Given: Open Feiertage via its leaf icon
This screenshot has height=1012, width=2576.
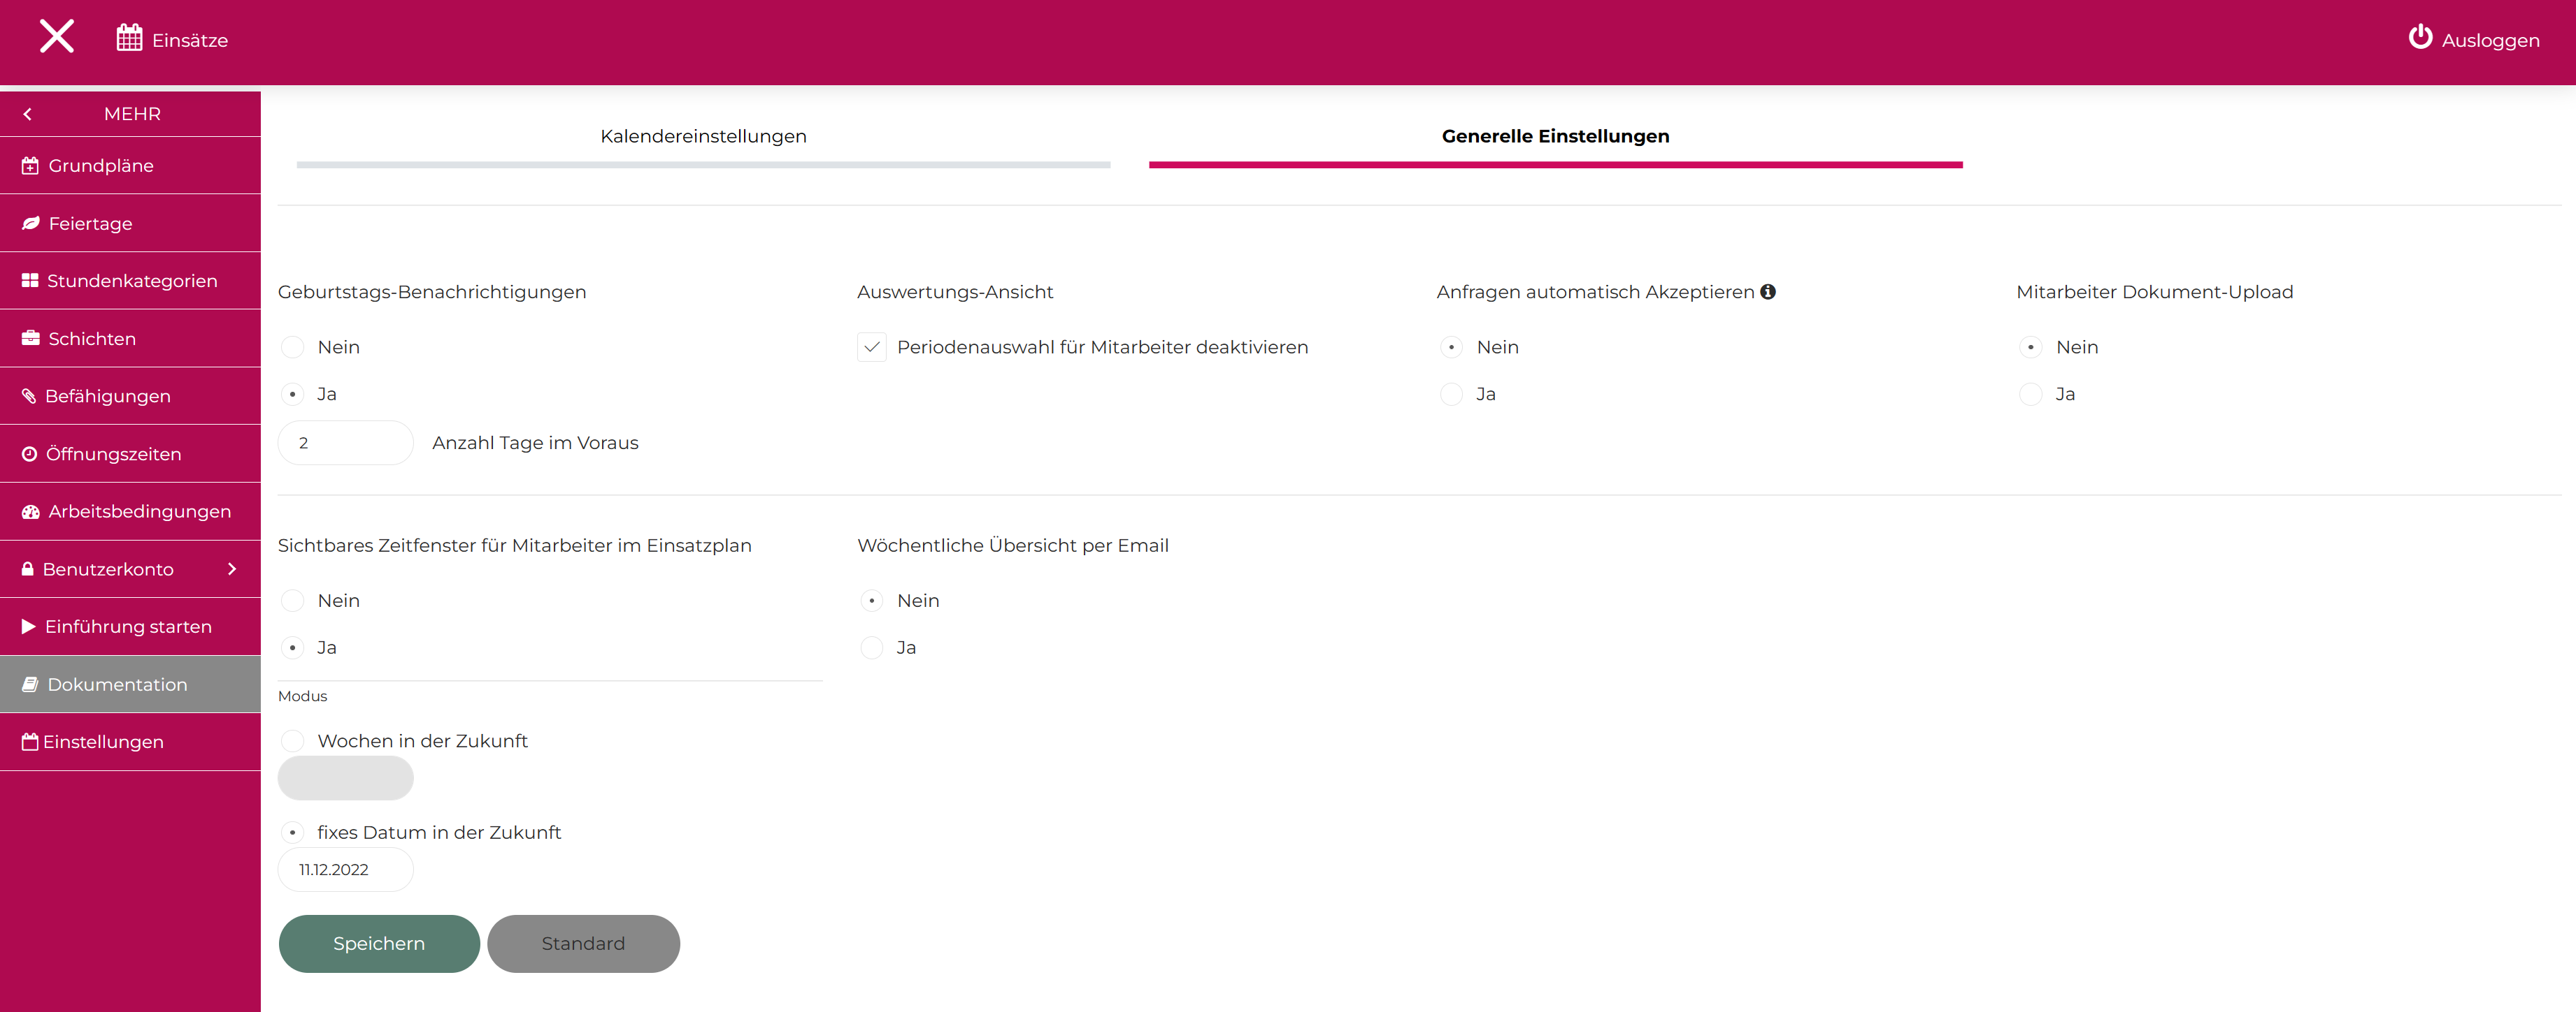Looking at the screenshot, I should 31,223.
